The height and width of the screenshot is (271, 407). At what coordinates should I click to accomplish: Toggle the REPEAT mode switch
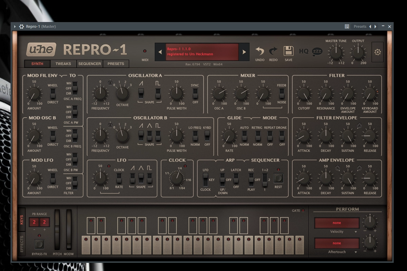tap(270, 135)
